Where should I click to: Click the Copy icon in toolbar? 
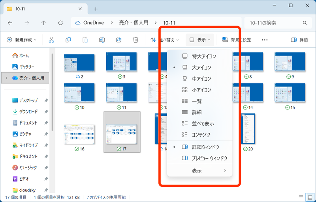click(68, 40)
